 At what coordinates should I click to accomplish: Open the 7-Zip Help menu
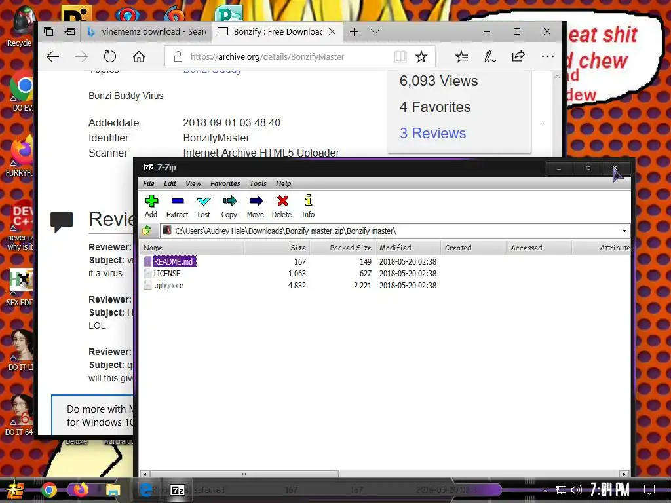[x=283, y=183]
